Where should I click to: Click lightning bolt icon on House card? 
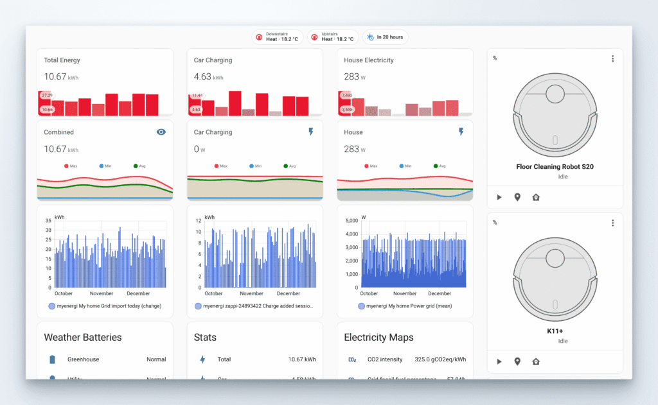[461, 132]
